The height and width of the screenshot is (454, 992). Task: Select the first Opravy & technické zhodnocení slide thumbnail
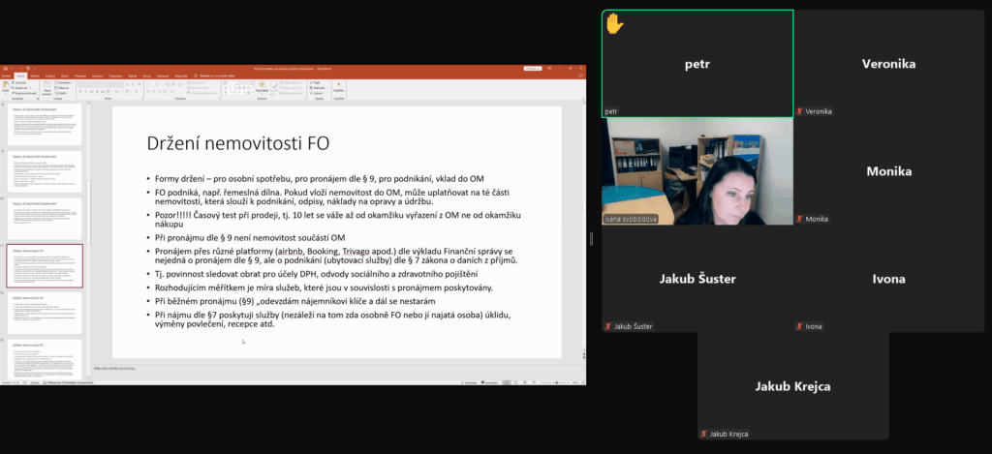point(45,125)
